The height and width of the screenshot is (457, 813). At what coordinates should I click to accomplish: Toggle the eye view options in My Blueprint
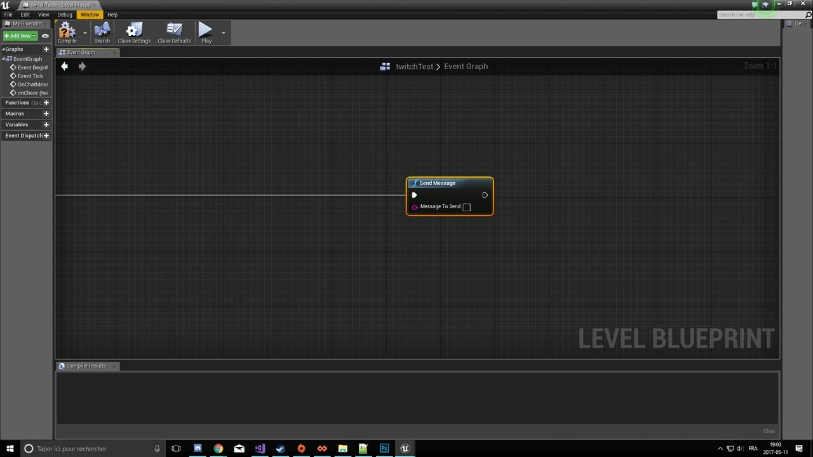click(45, 36)
